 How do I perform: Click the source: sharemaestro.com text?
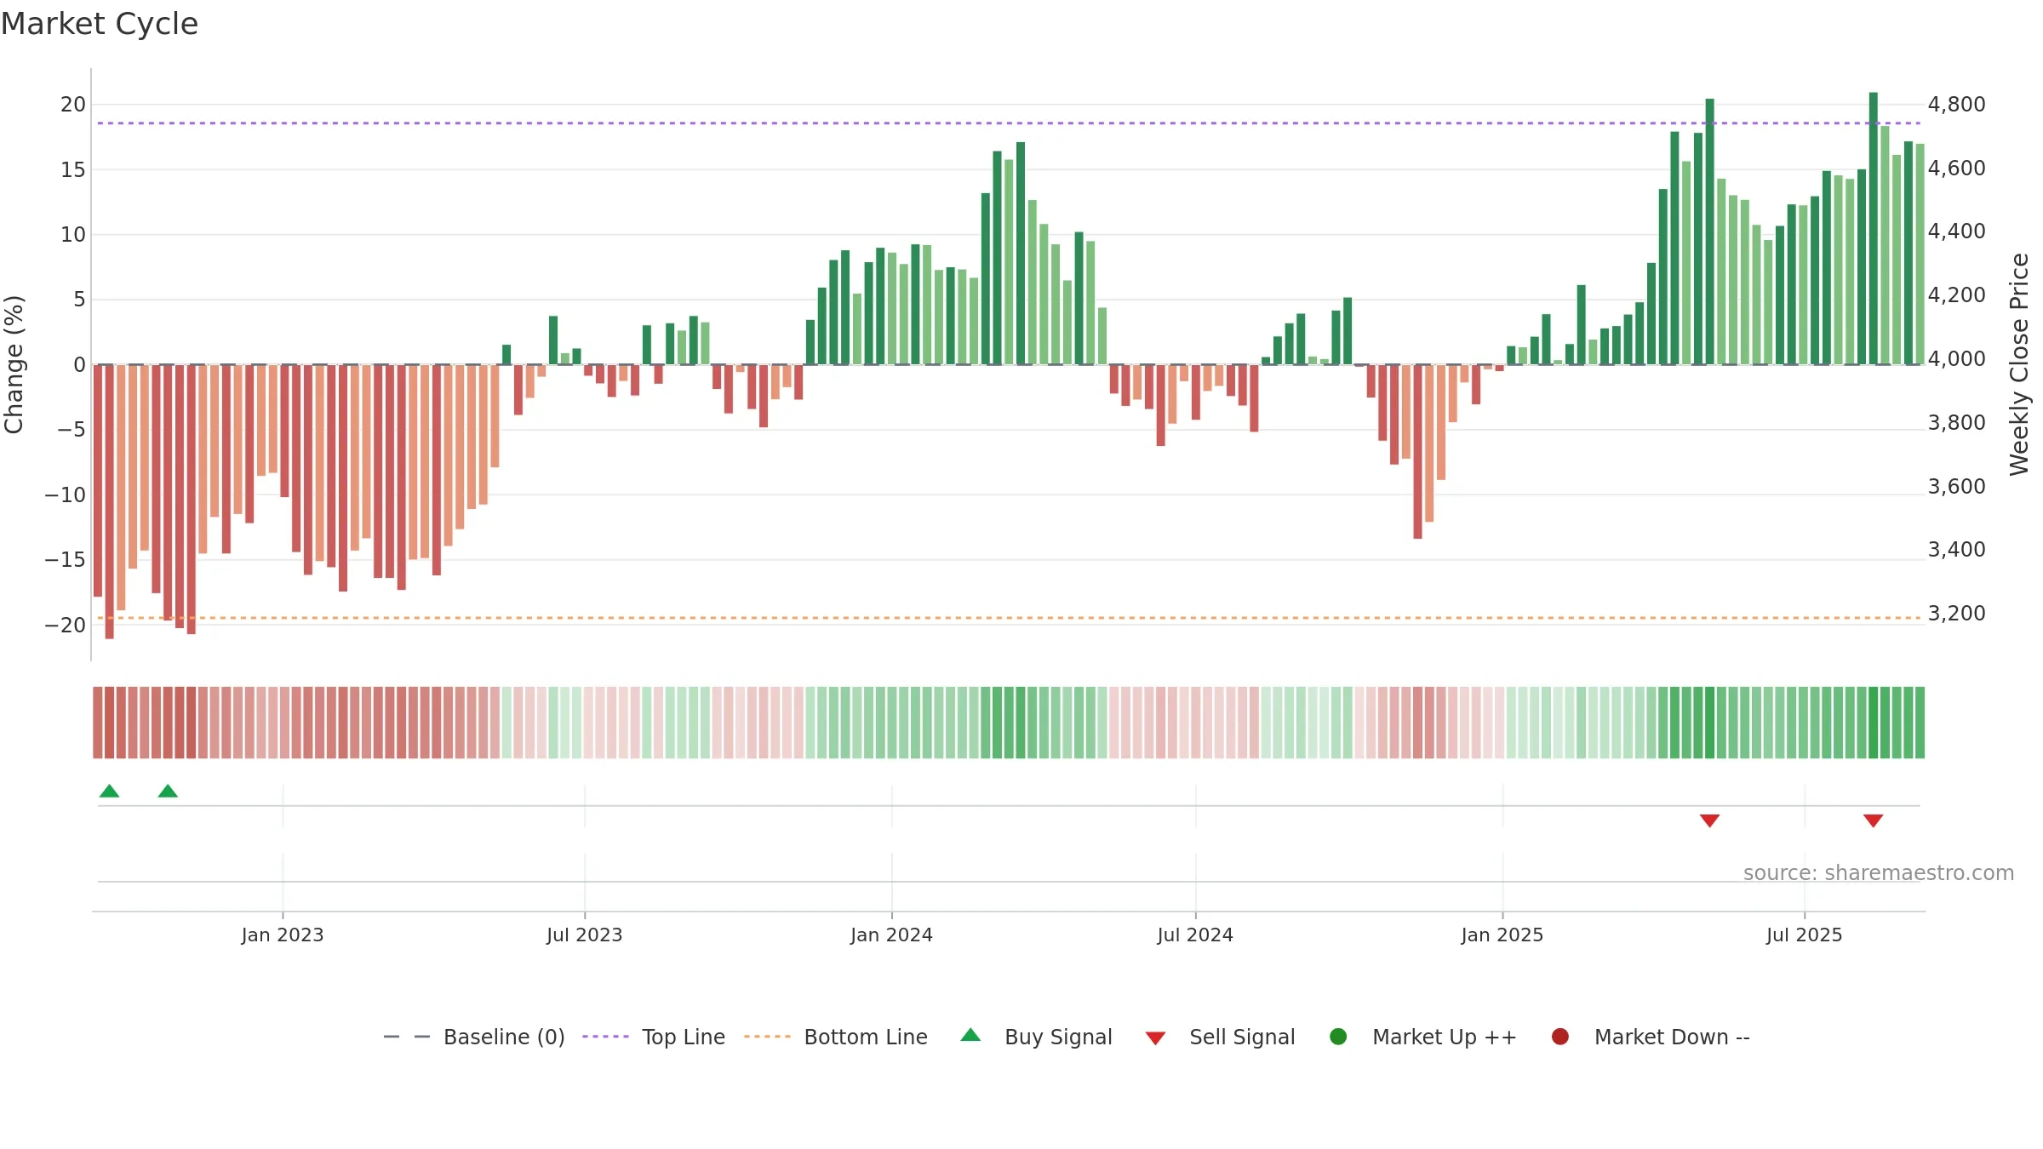(1879, 872)
